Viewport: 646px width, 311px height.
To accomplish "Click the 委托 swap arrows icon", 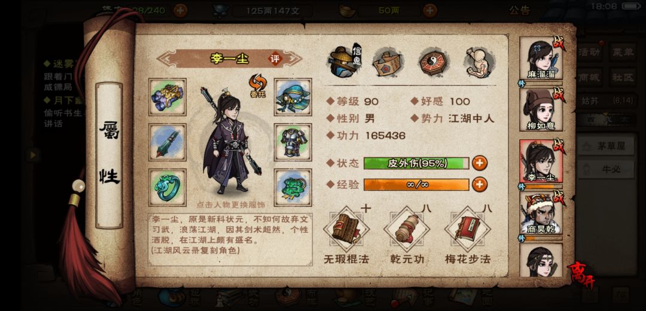I will pos(257,86).
